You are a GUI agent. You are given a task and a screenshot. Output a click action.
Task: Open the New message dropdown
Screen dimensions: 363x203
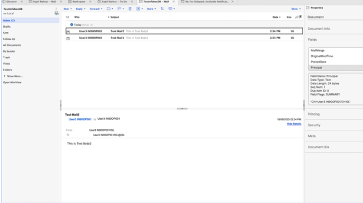(68, 9)
